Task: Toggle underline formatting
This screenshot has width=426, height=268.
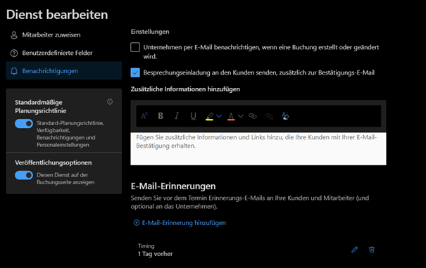Action: (x=193, y=116)
